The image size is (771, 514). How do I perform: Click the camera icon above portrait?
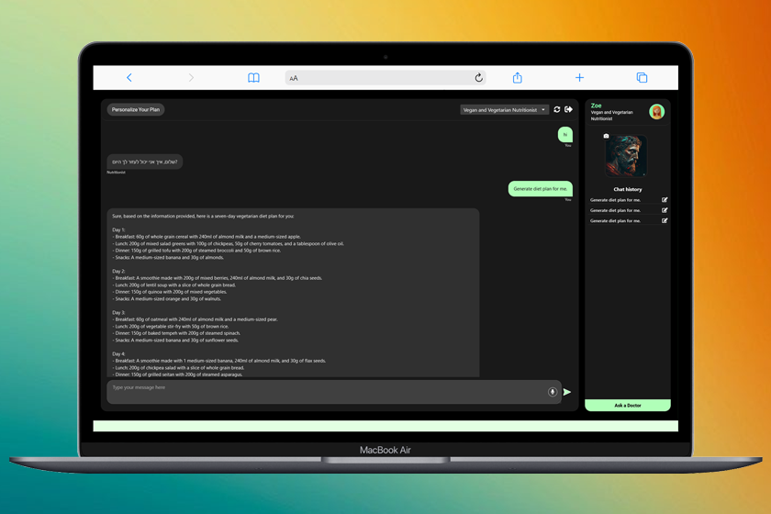pyautogui.click(x=606, y=136)
